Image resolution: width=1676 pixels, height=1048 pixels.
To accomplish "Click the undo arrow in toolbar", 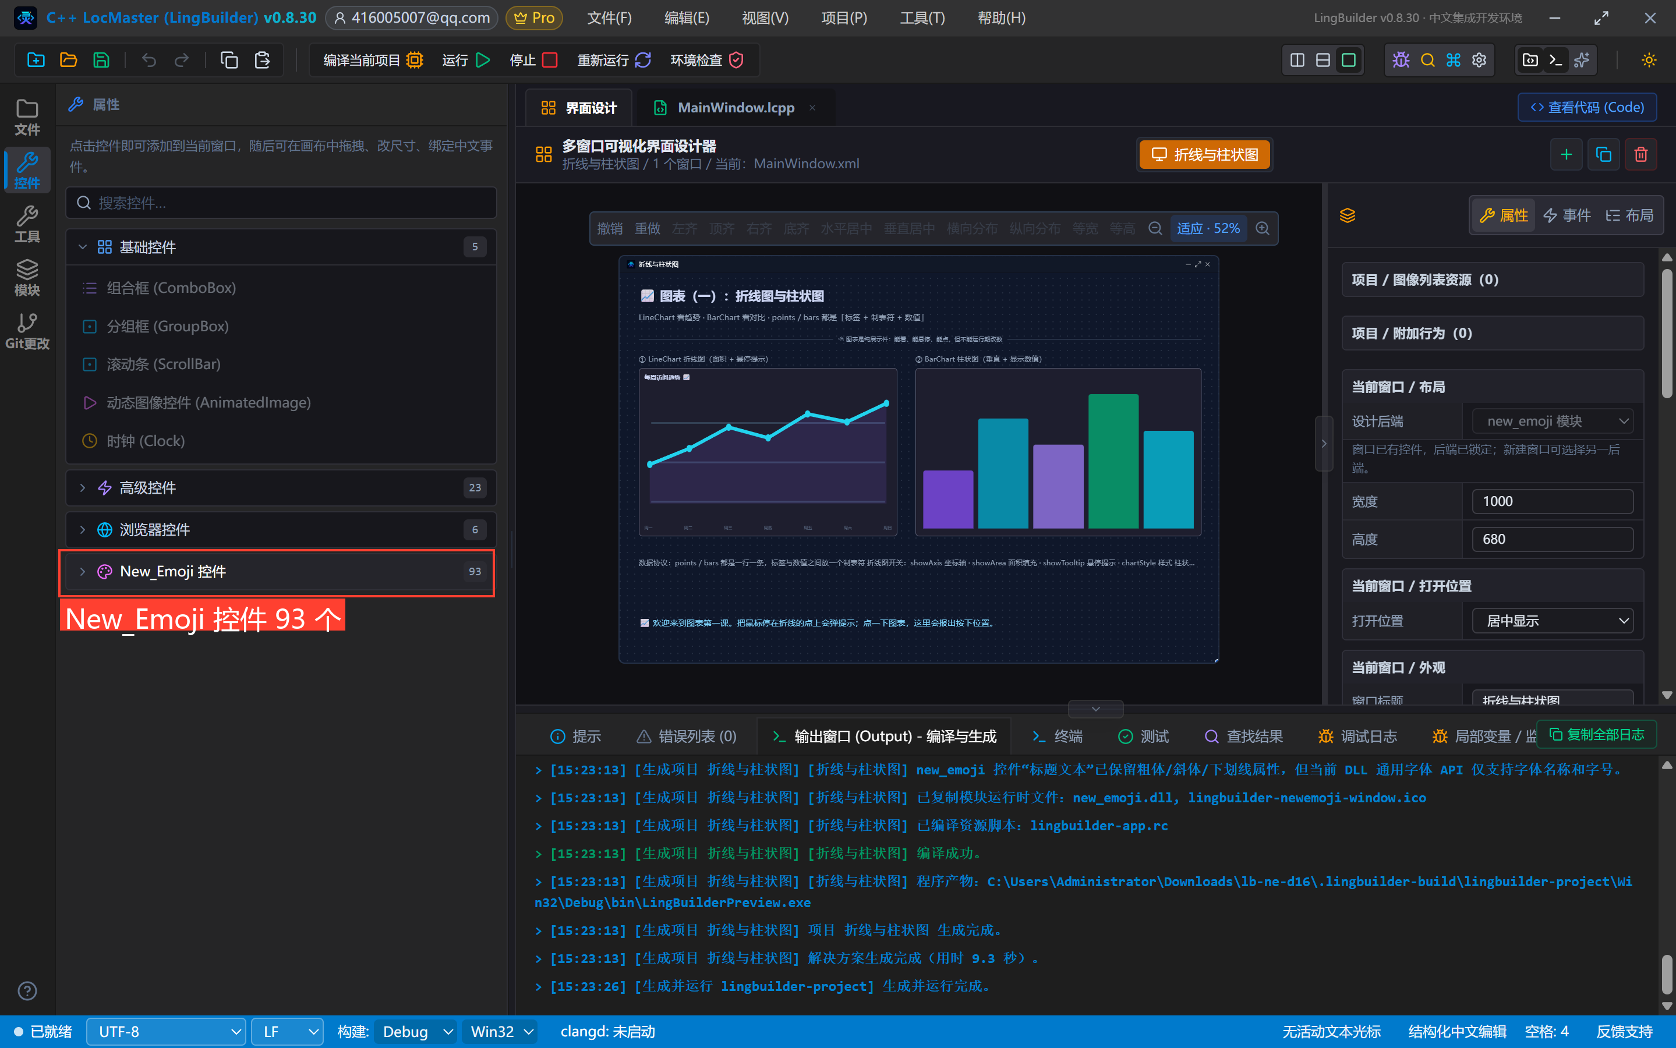I will (x=148, y=61).
